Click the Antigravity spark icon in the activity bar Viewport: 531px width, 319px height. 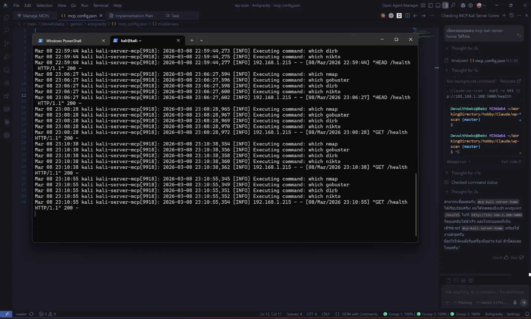pyautogui.click(x=7, y=122)
